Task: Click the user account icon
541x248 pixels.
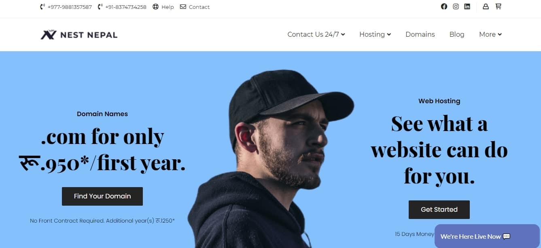Action: [x=486, y=6]
